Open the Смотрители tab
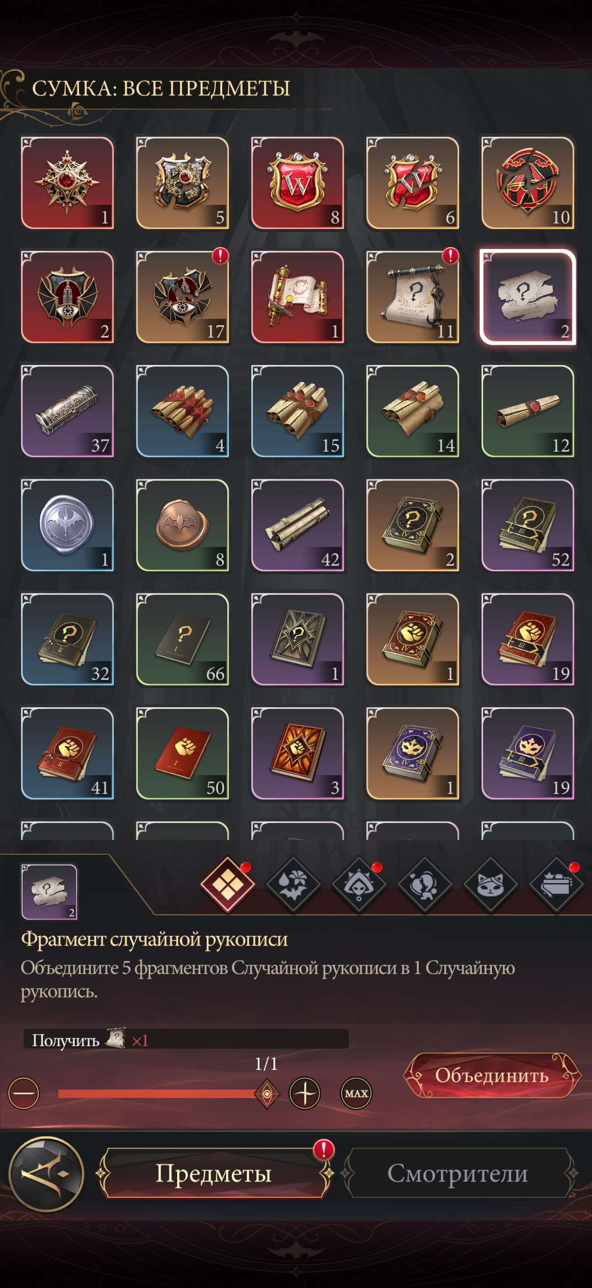This screenshot has width=592, height=1288. (x=457, y=1173)
